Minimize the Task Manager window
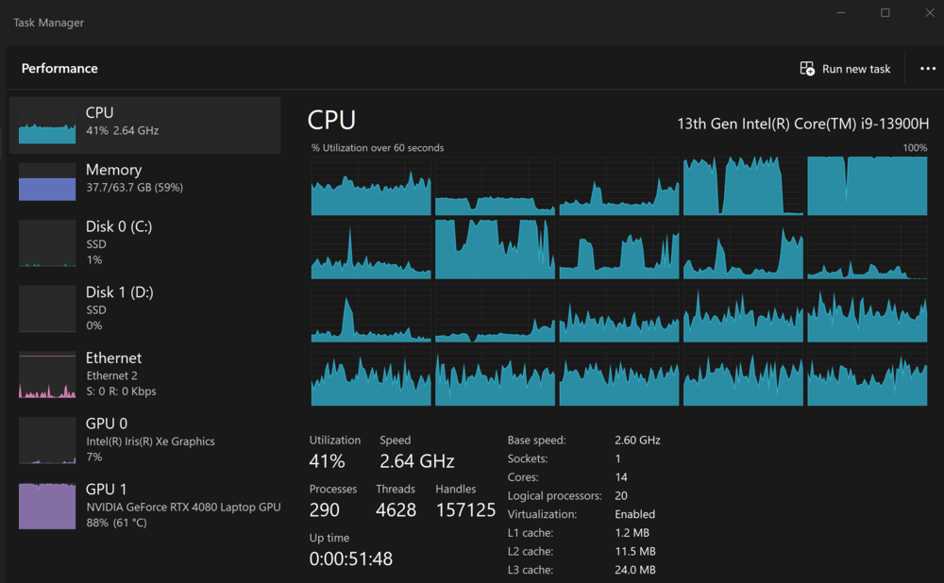 tap(842, 12)
